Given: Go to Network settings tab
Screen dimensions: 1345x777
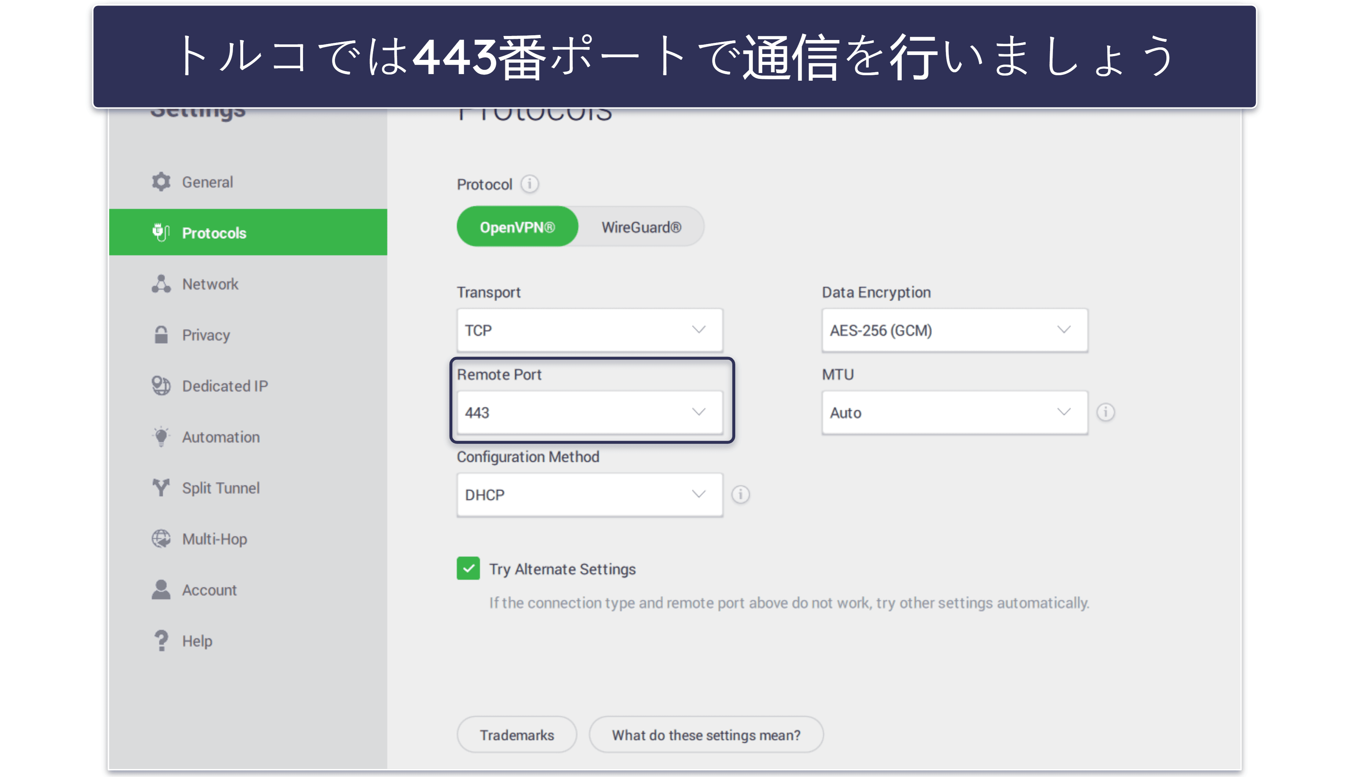Looking at the screenshot, I should (248, 284).
